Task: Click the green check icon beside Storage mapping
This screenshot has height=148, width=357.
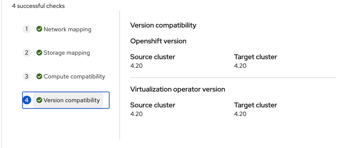Action: tap(39, 53)
